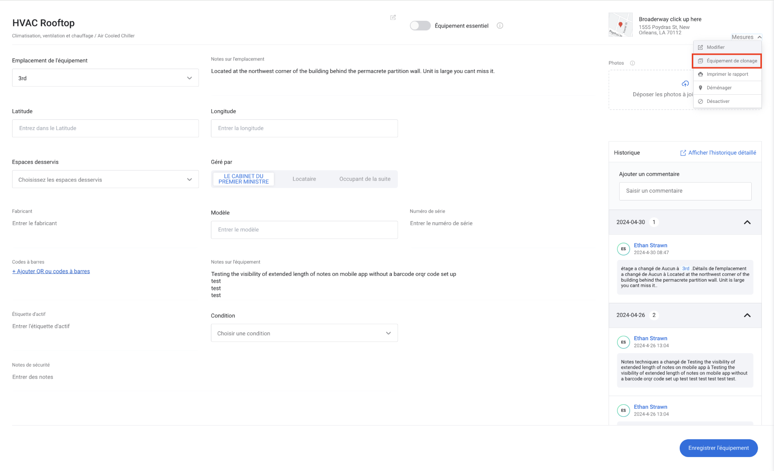The image size is (774, 471).
Task: Click info icon next to Équipement essentiel
Action: click(500, 26)
